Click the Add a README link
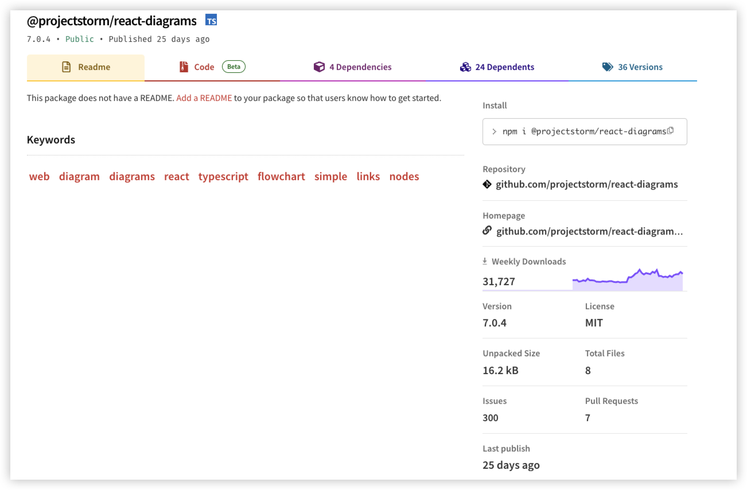Image resolution: width=747 pixels, height=490 pixels. tap(204, 98)
